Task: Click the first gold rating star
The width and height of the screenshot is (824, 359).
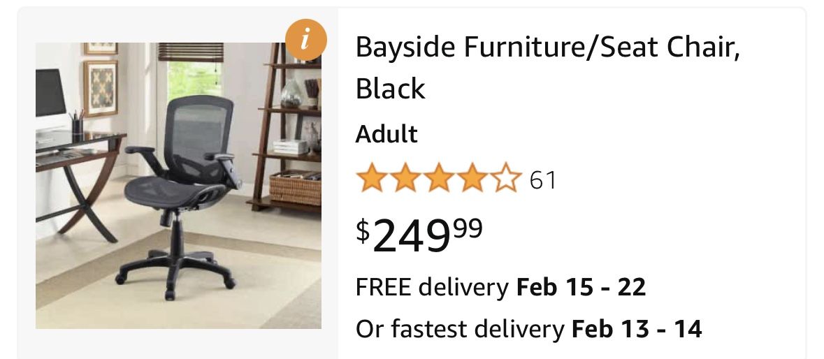Action: (371, 179)
